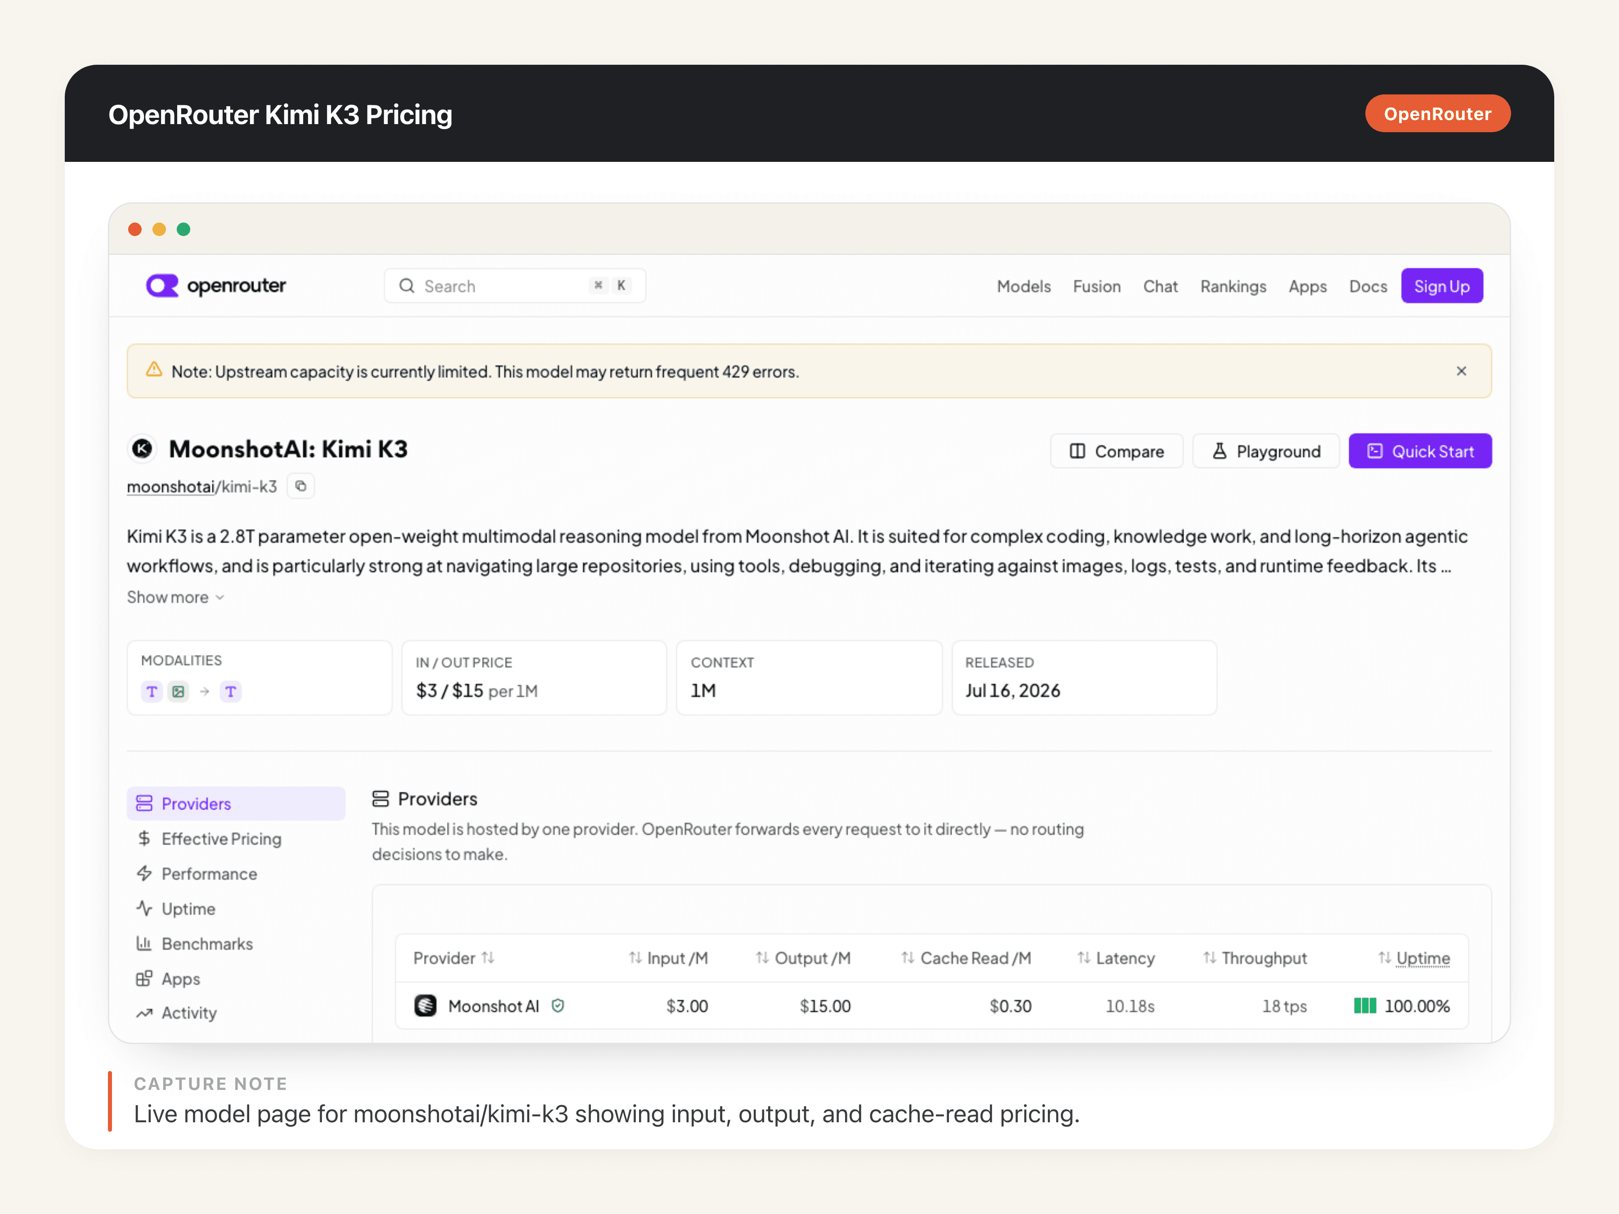1619x1214 pixels.
Task: Sort table by Latency column
Action: 1115,958
